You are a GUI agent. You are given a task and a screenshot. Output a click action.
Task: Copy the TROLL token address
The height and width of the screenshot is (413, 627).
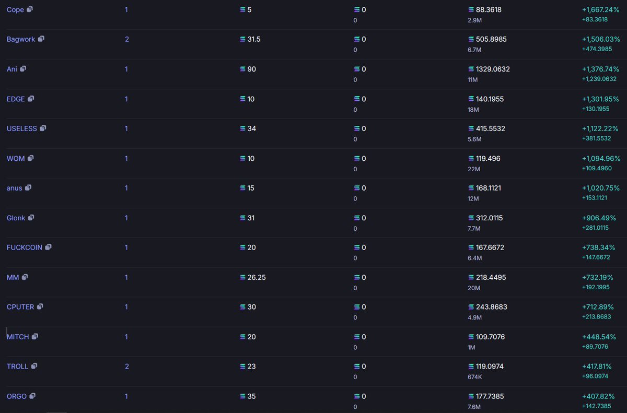point(34,366)
